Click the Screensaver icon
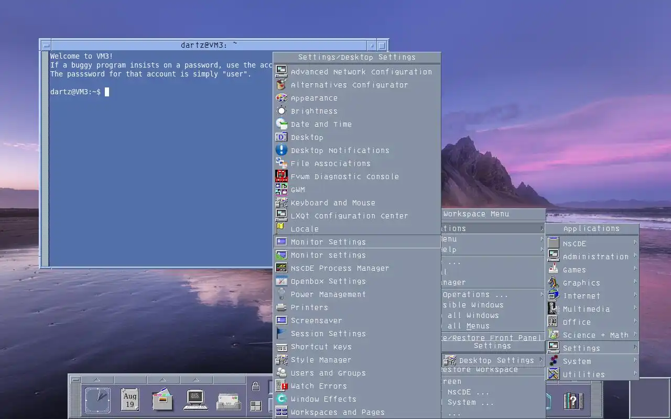The image size is (671, 419). 282,320
